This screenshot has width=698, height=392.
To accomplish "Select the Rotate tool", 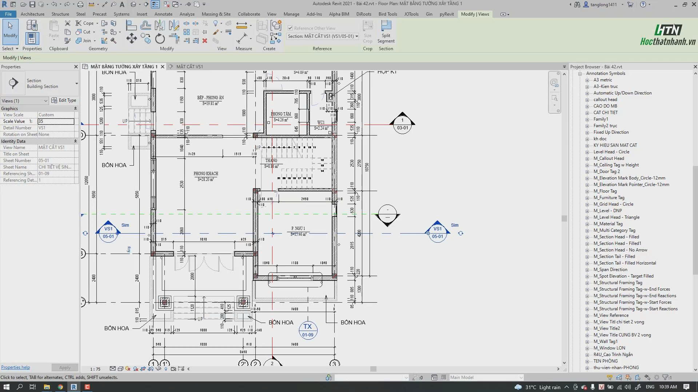I will [x=160, y=39].
